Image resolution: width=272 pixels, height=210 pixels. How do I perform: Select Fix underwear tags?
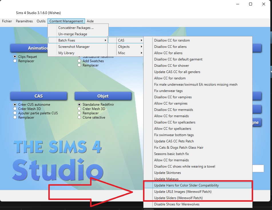tap(198, 91)
